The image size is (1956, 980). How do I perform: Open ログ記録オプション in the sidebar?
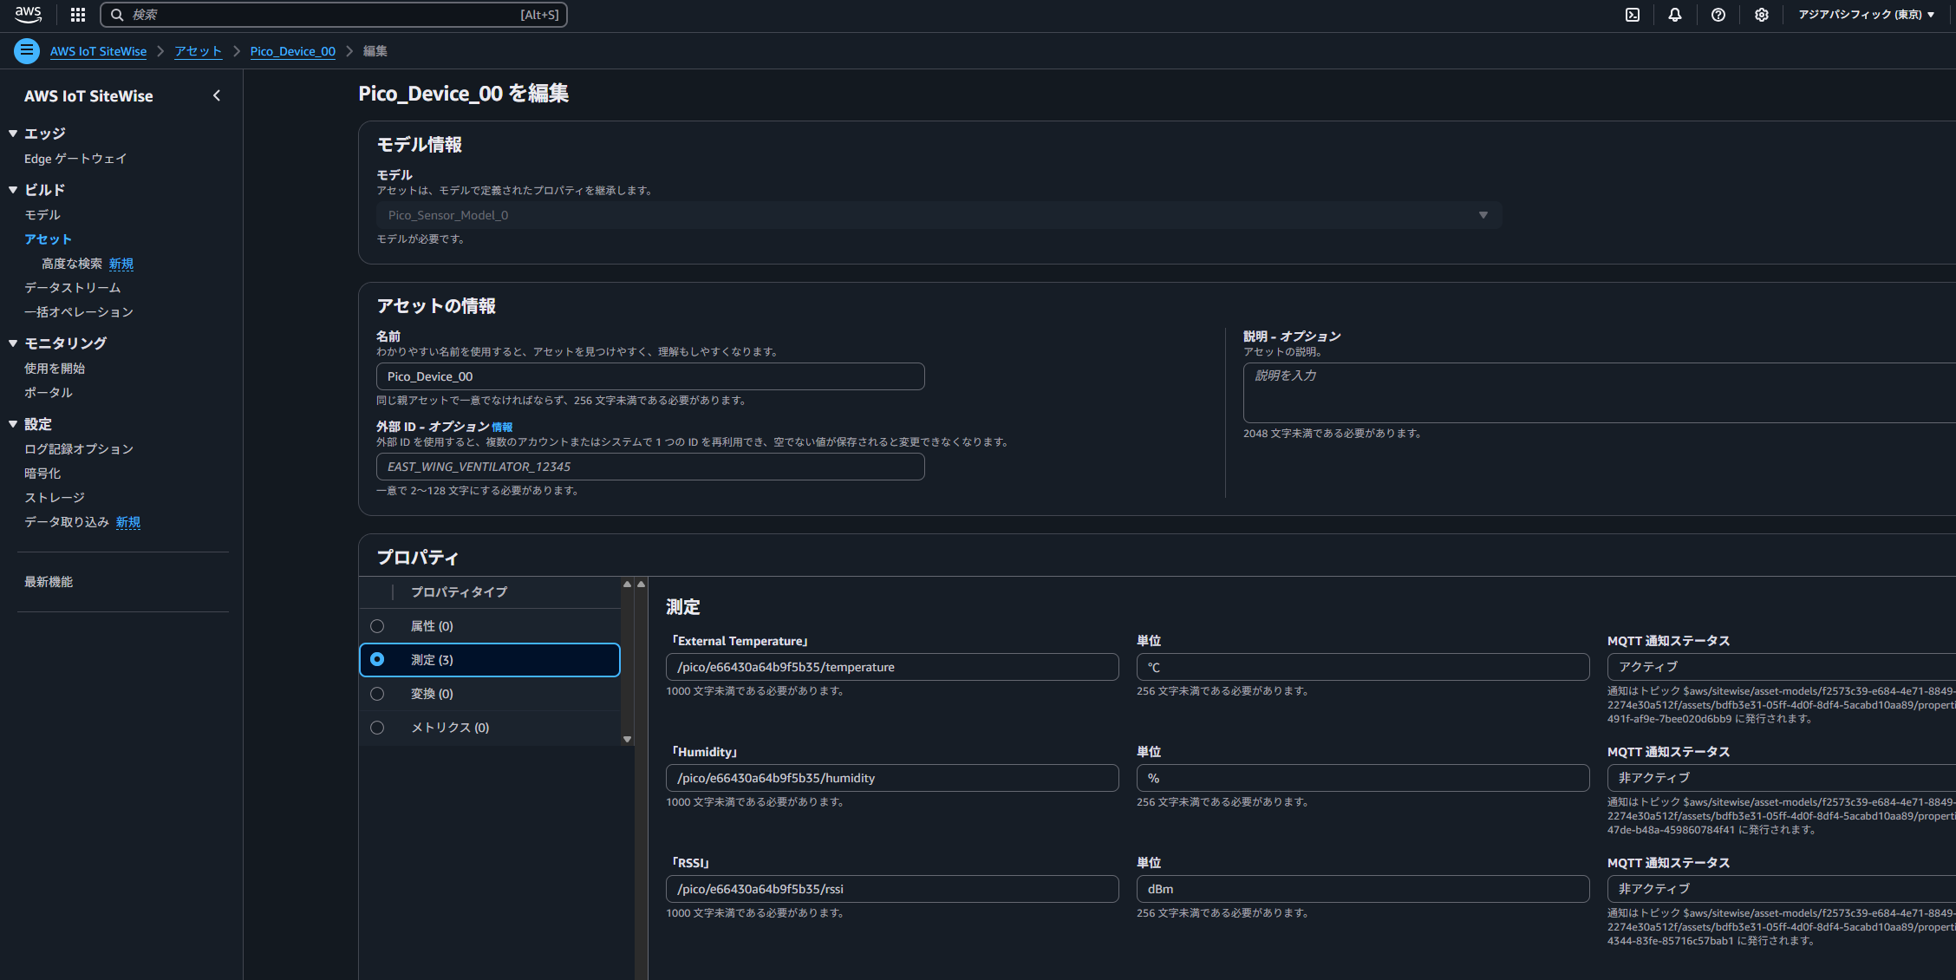[79, 449]
